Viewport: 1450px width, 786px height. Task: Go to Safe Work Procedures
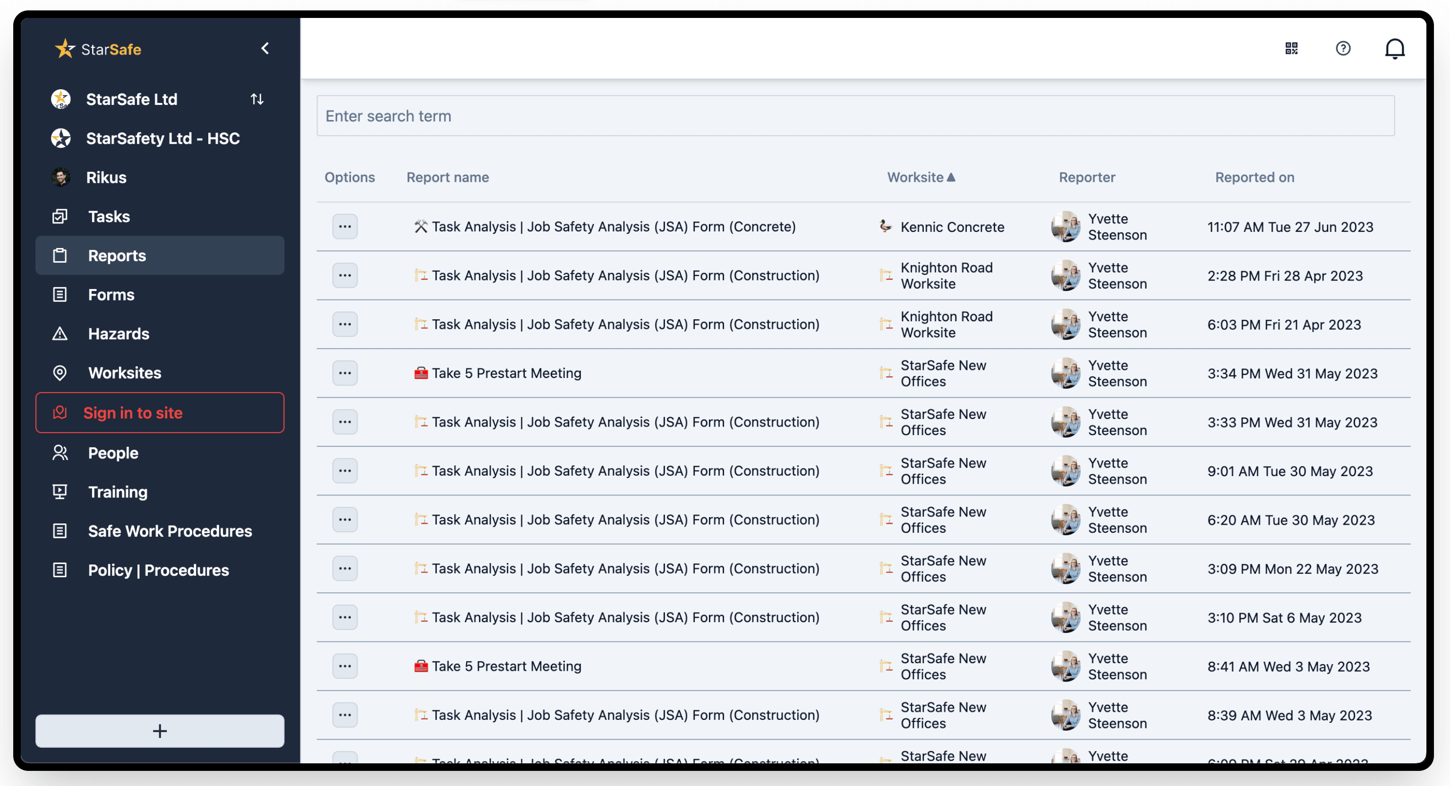[x=170, y=531]
